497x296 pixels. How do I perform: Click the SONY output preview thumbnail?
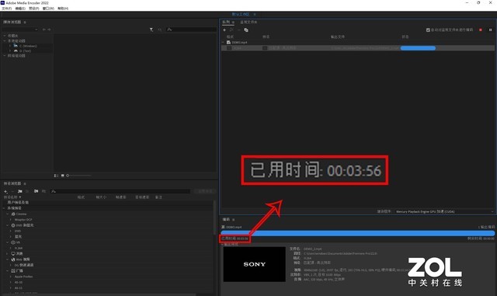255,264
